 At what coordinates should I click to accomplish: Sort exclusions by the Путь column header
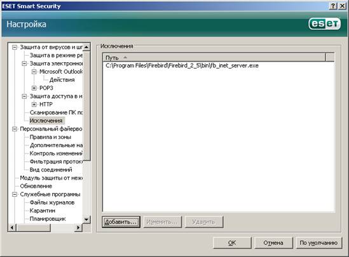pos(214,58)
